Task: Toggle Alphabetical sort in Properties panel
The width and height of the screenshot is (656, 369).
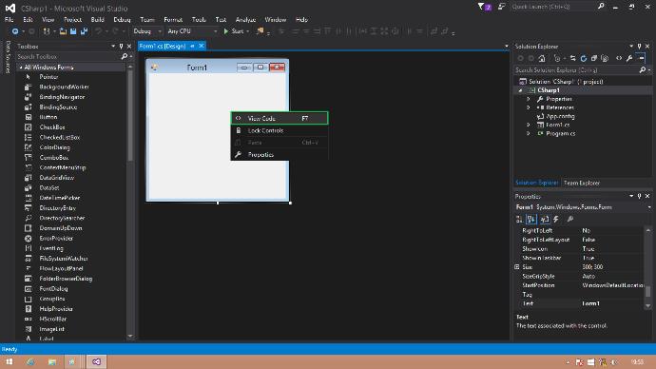Action: click(x=531, y=220)
